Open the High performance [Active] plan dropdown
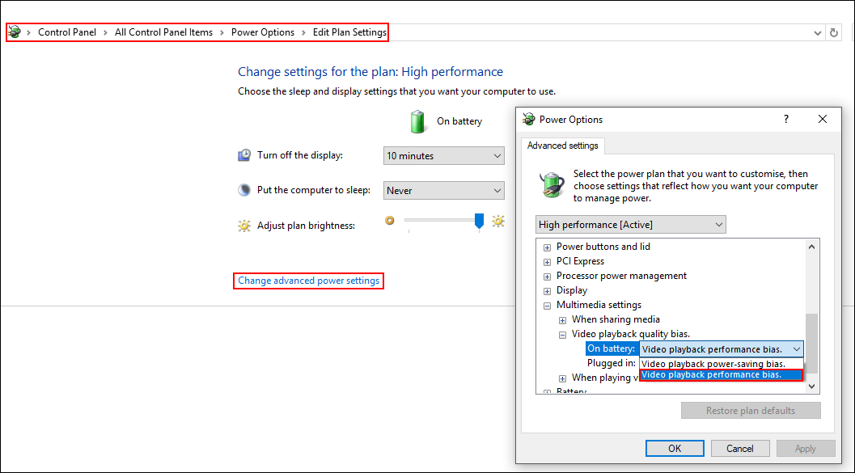 point(631,225)
